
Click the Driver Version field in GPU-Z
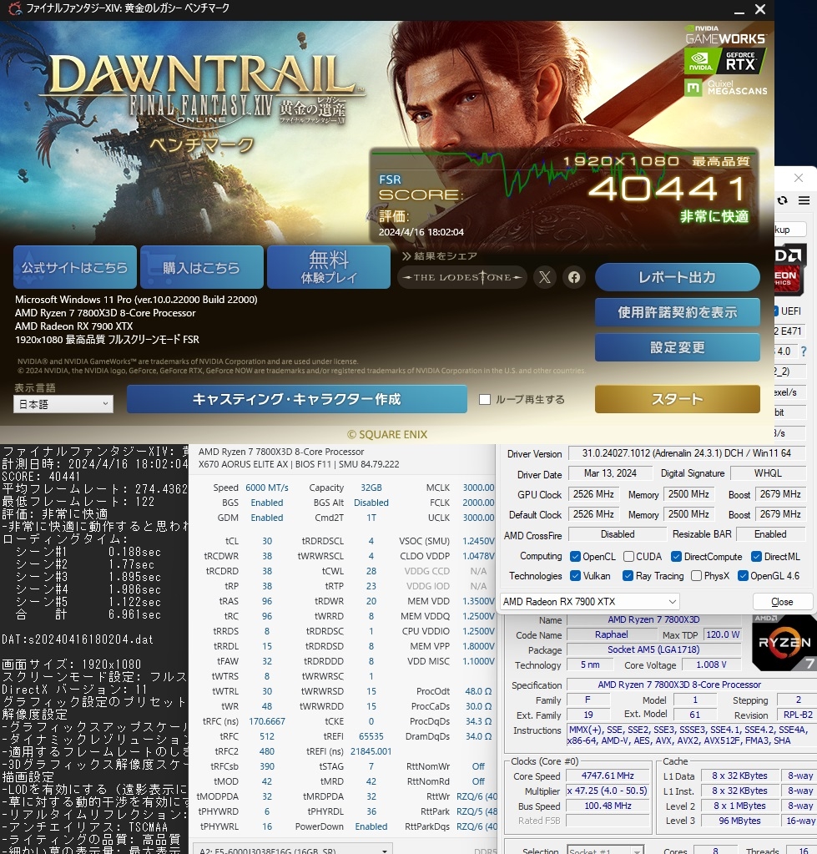[687, 453]
